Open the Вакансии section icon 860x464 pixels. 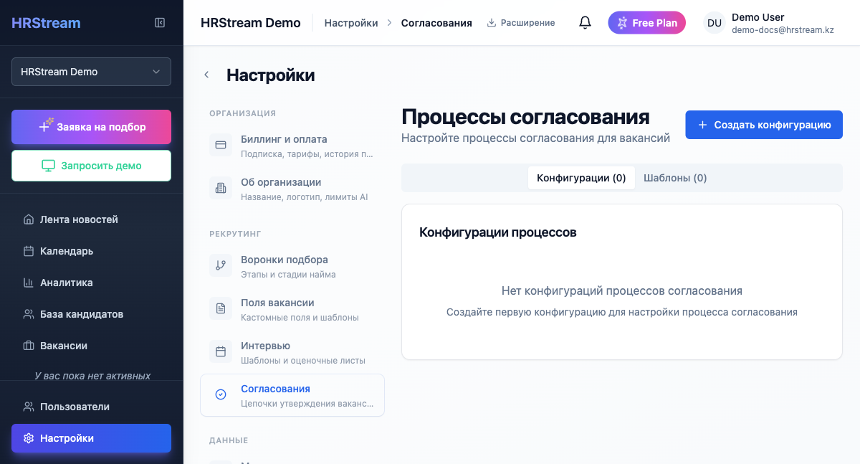click(x=27, y=346)
